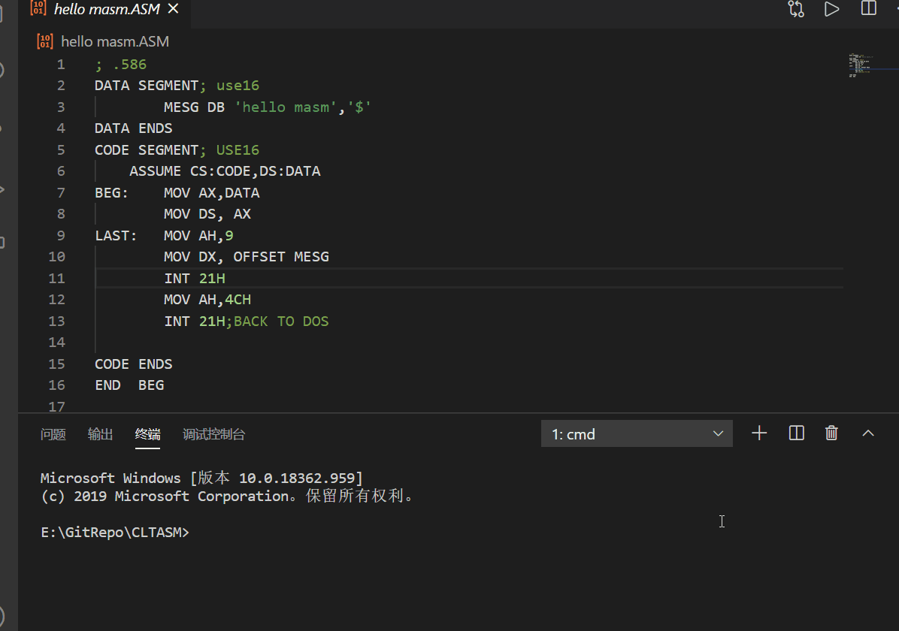Click the string 'hello masm' on line 3
Image resolution: width=899 pixels, height=631 pixels.
click(x=286, y=107)
